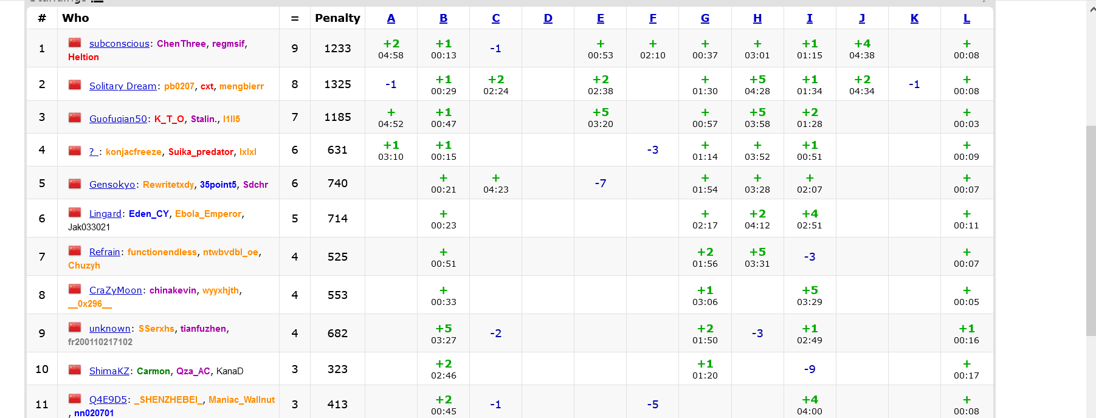Click the flag icon beside CraZyMoon
This screenshot has width=1096, height=418.
point(75,289)
